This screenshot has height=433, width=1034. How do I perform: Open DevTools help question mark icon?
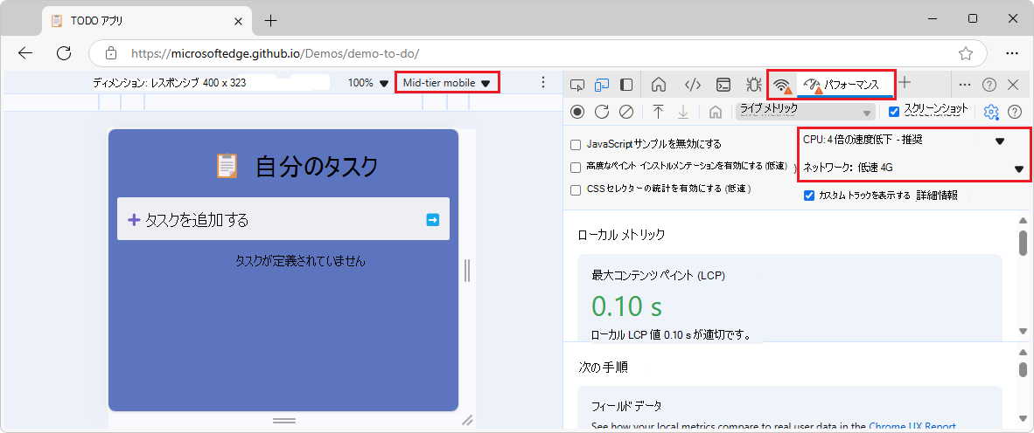989,84
